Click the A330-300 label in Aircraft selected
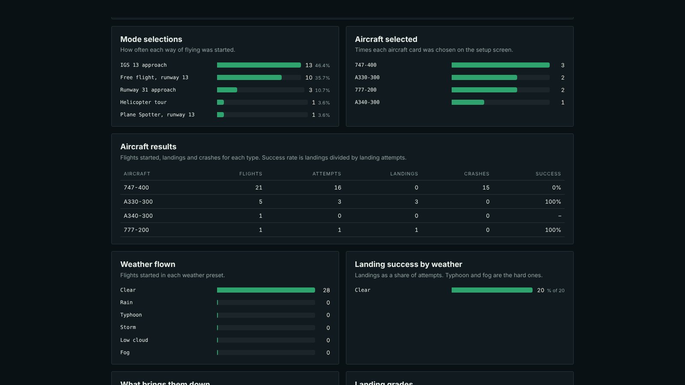The image size is (685, 385). coord(367,77)
